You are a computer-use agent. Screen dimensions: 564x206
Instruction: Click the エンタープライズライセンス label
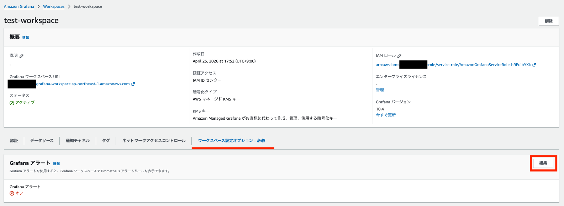coord(401,77)
